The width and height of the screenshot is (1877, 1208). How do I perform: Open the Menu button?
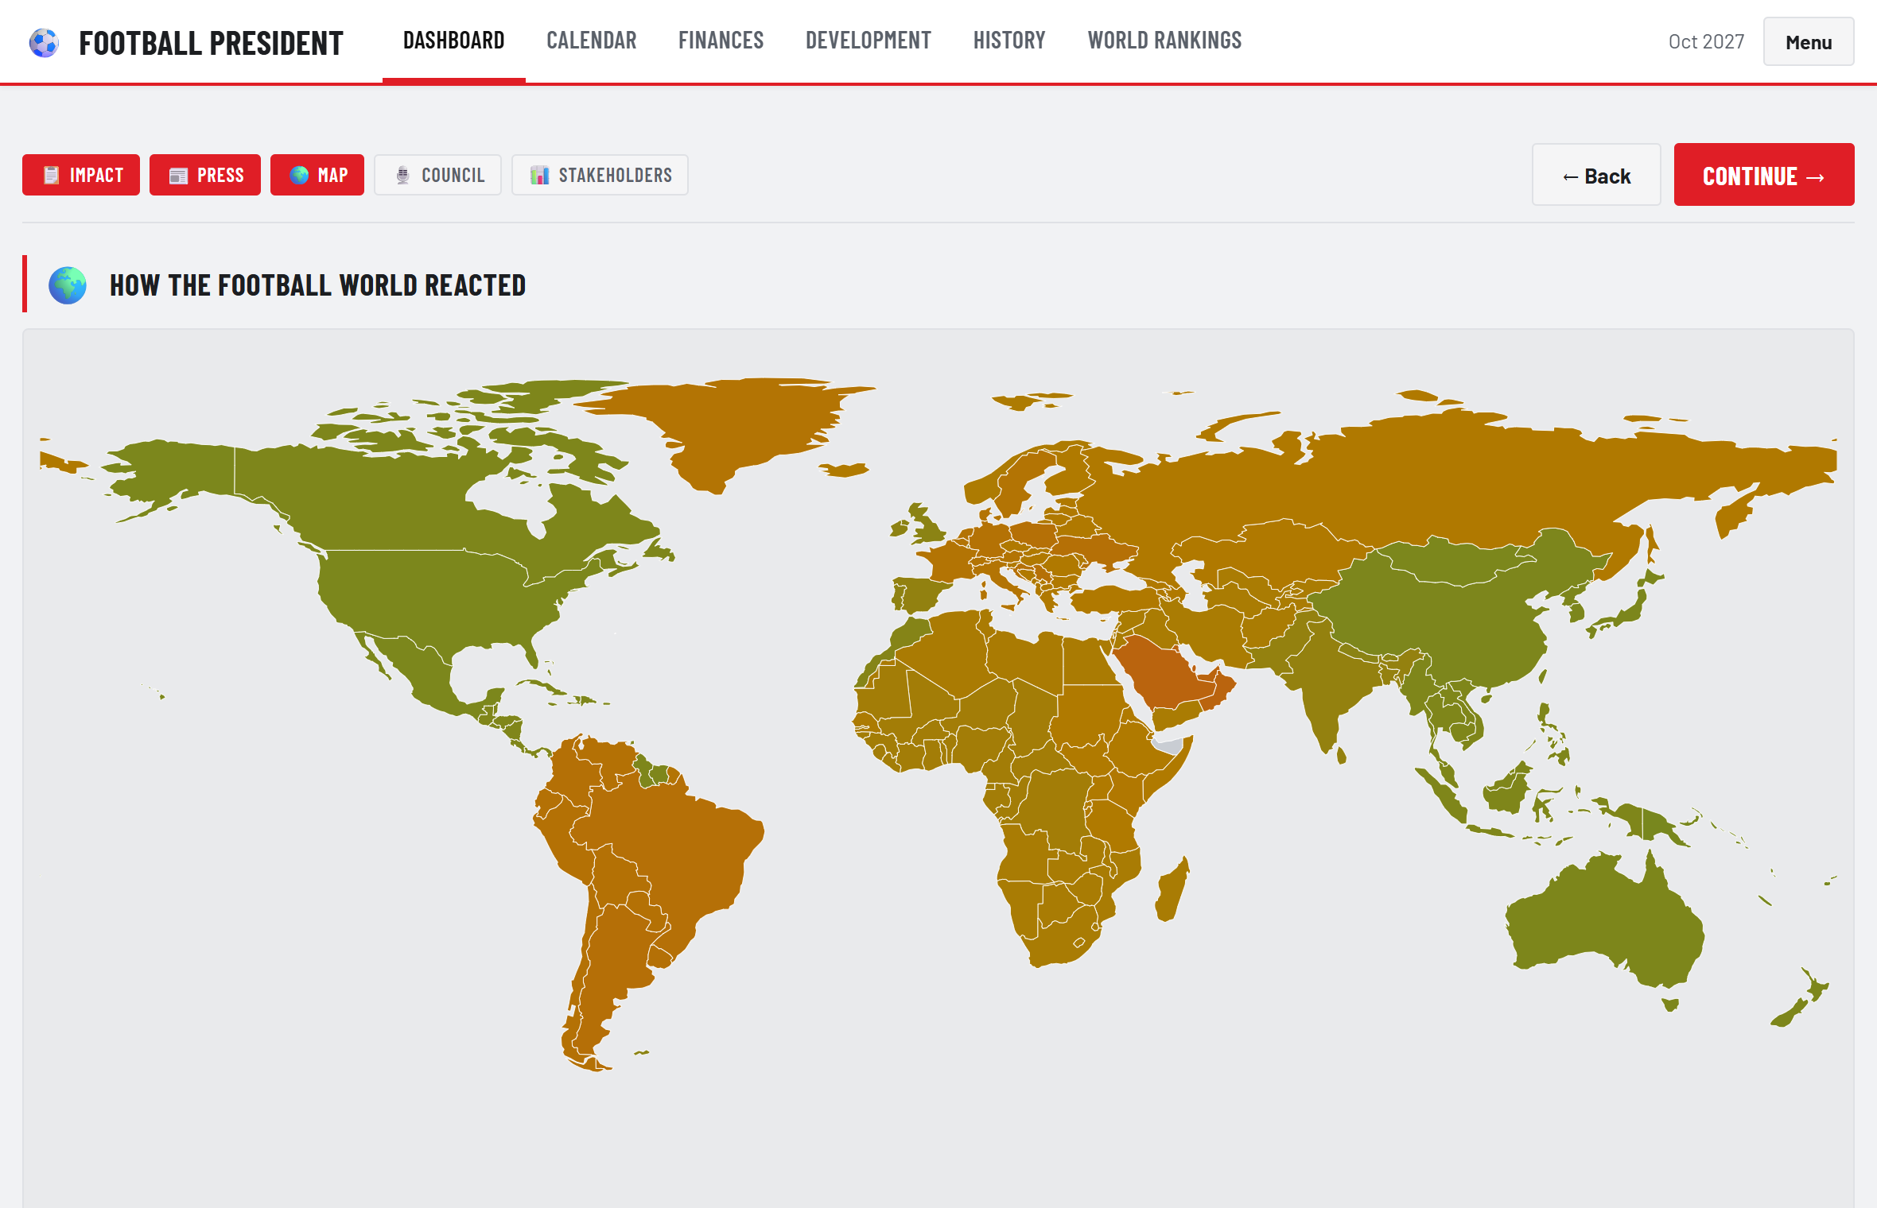pyautogui.click(x=1809, y=42)
